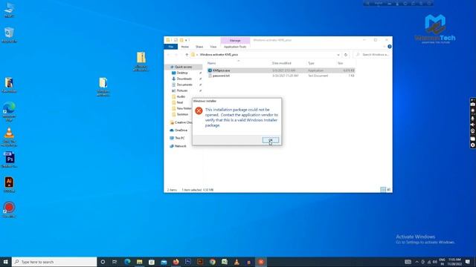Image resolution: width=476 pixels, height=267 pixels.
Task: Open Photoshop from the taskbar
Action: [x=188, y=262]
